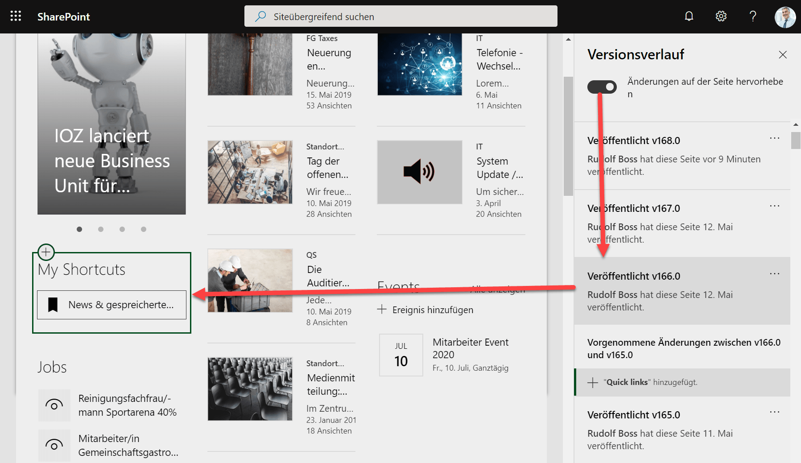Open the auditors with helmets thumbnail

[250, 281]
